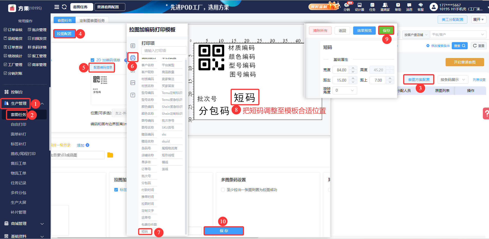Click the green 保存 button
The height and width of the screenshot is (239, 489).
pos(386,31)
